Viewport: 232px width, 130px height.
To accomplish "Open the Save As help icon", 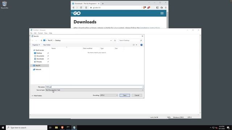I will 141,45.
